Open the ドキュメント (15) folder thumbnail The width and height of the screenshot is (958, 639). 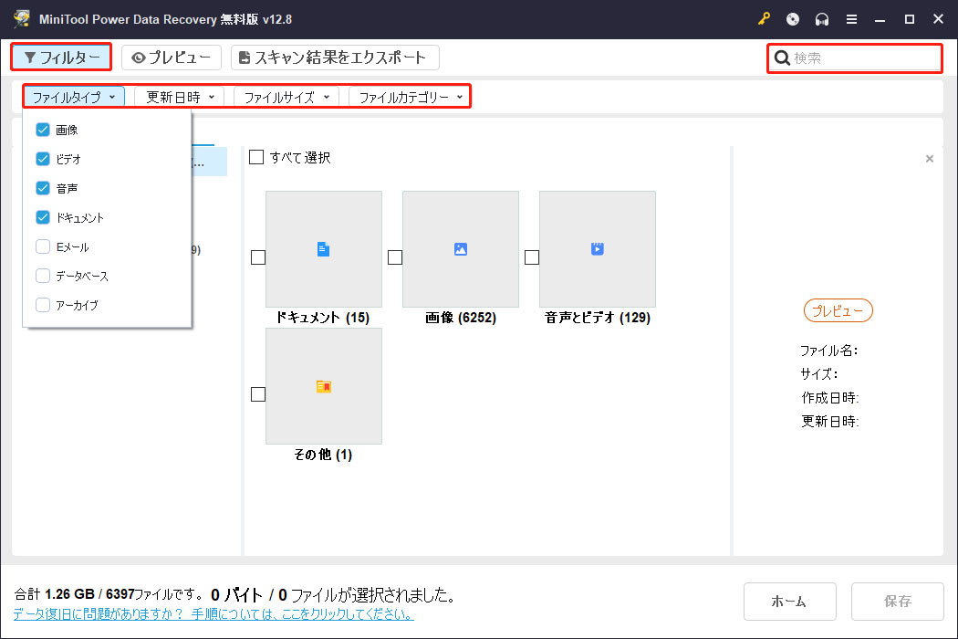[323, 248]
